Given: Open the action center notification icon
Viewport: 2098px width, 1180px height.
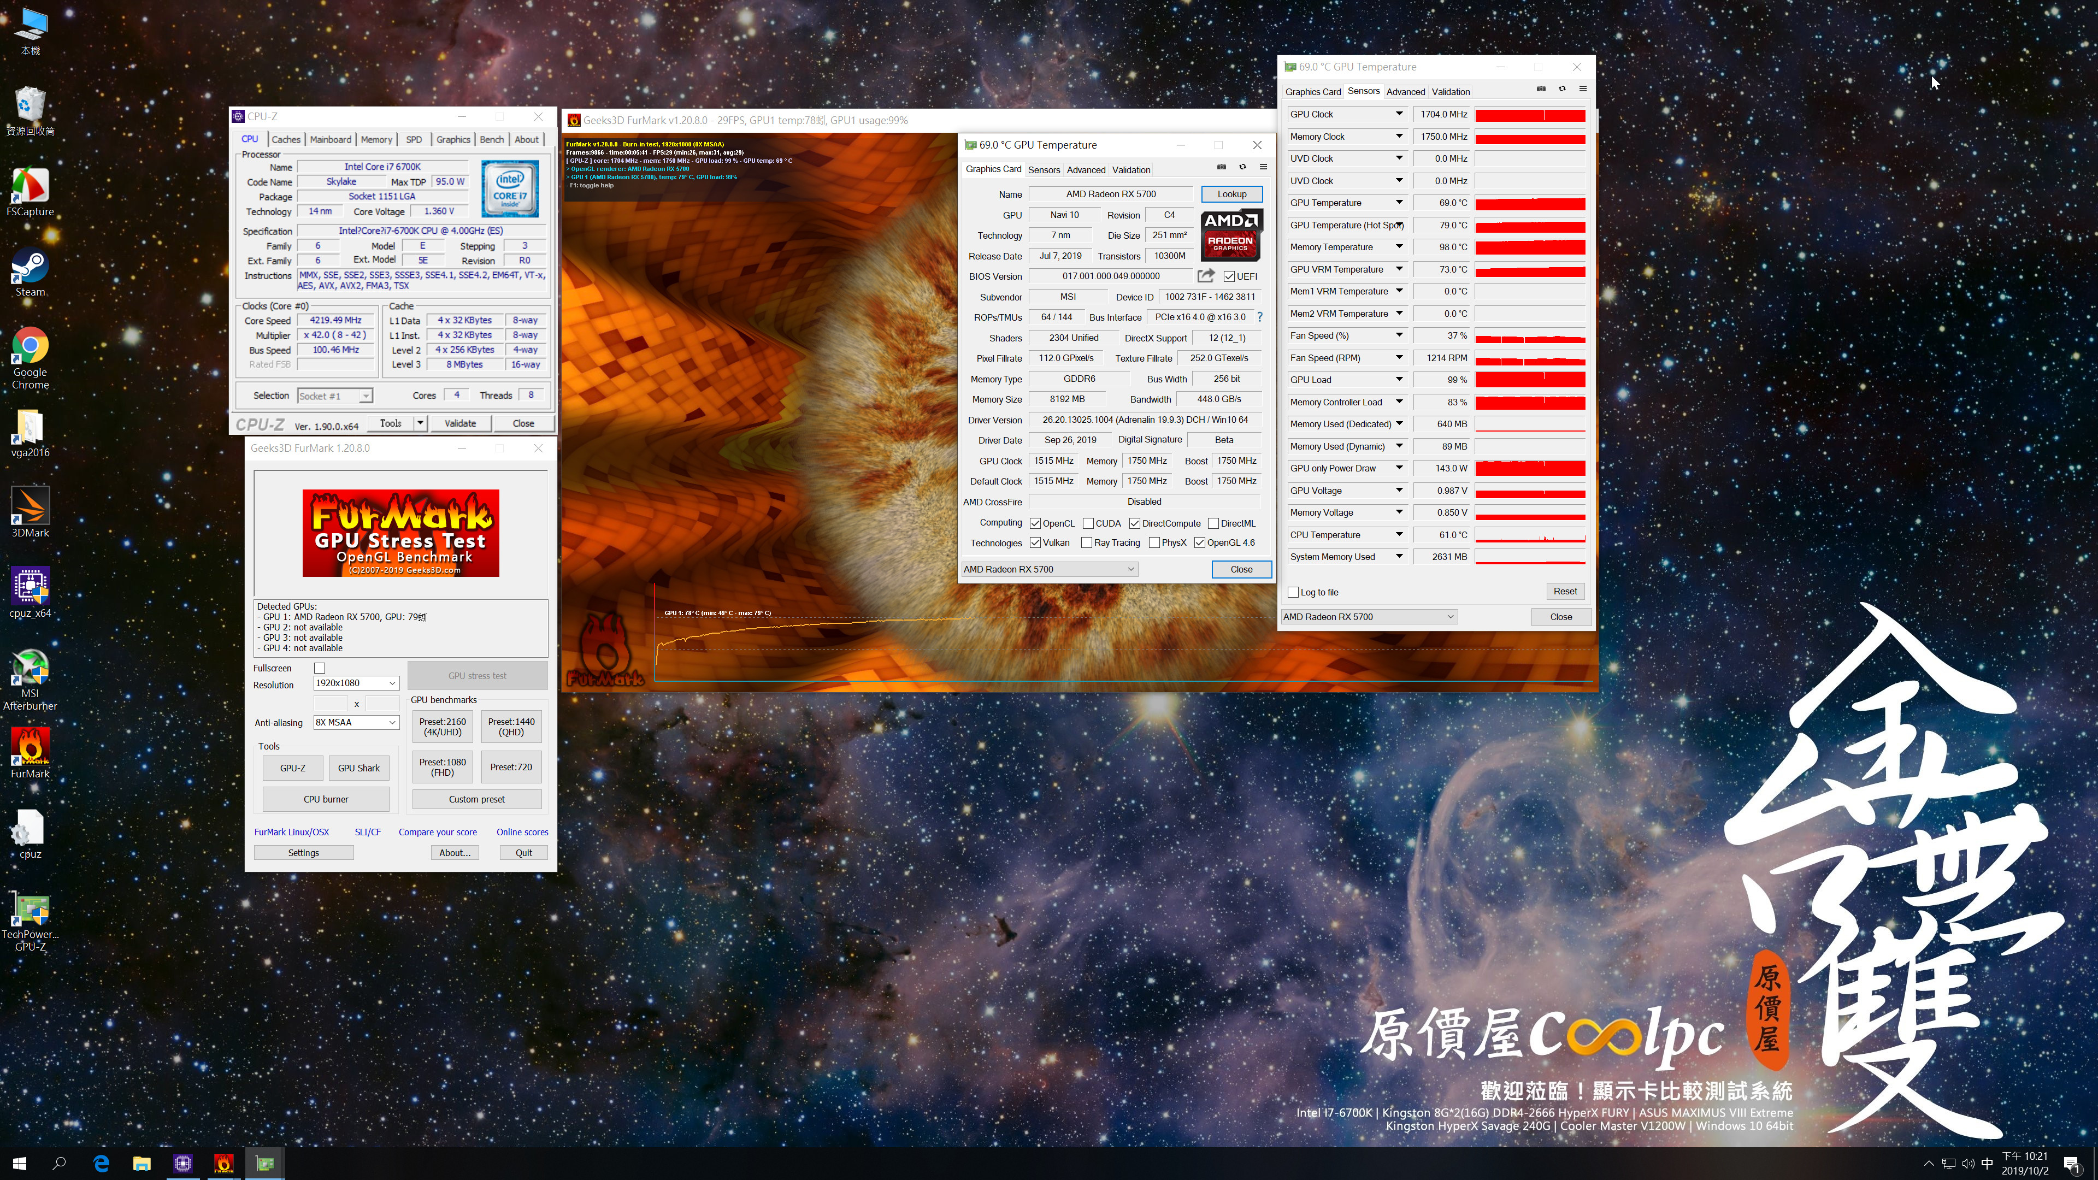Looking at the screenshot, I should [2072, 1164].
